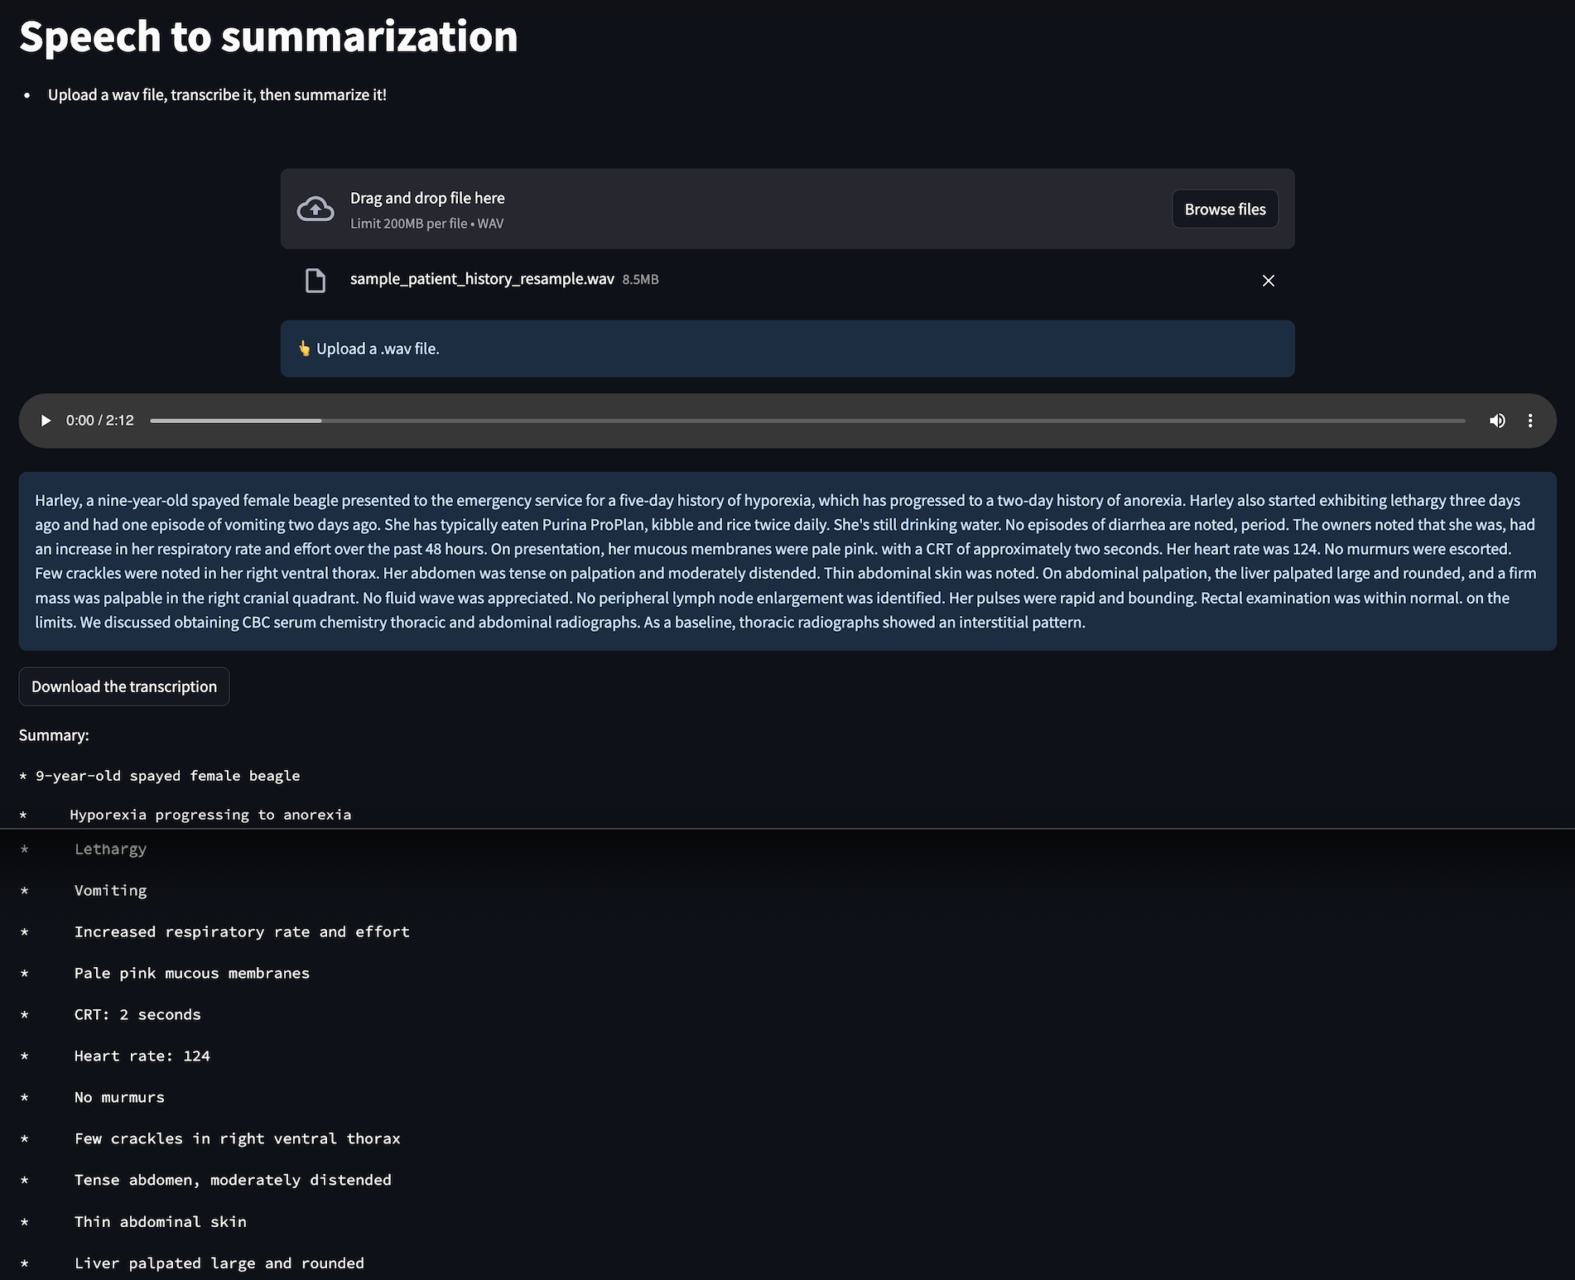Click the pointing hand emoji in the banner
The image size is (1575, 1280).
click(x=304, y=349)
